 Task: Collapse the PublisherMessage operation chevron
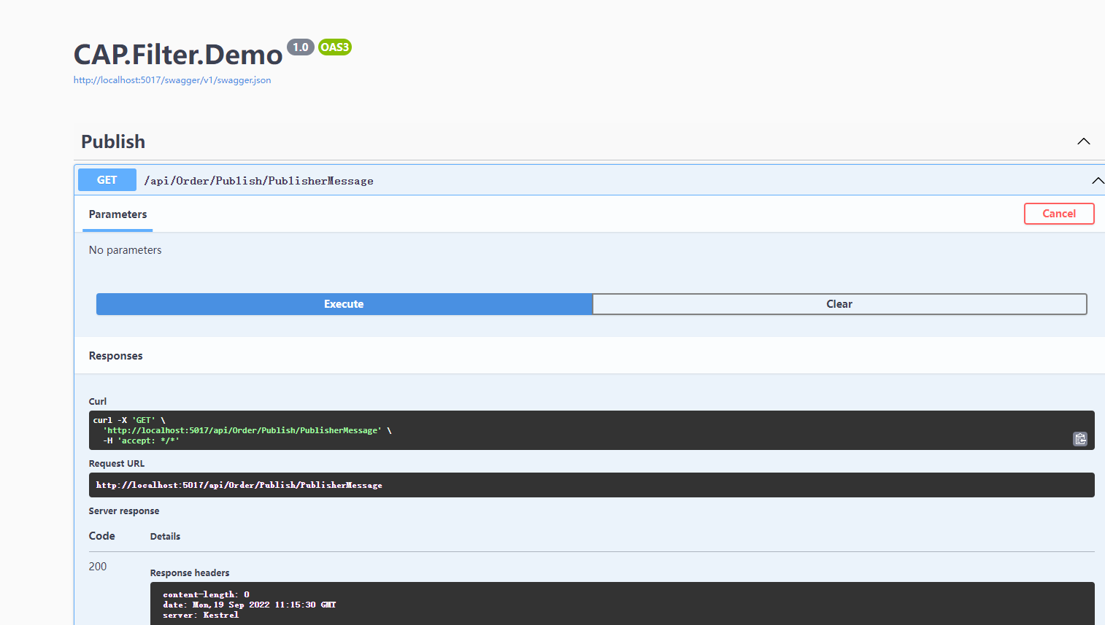1098,181
